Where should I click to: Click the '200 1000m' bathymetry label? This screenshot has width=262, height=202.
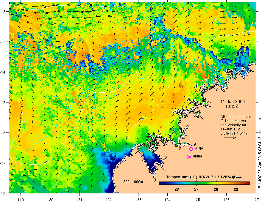[133, 182]
